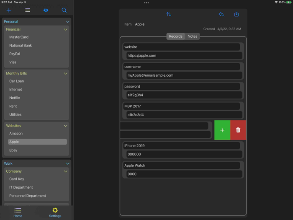Edit the e1f2g3h4 password value field

[184, 95]
